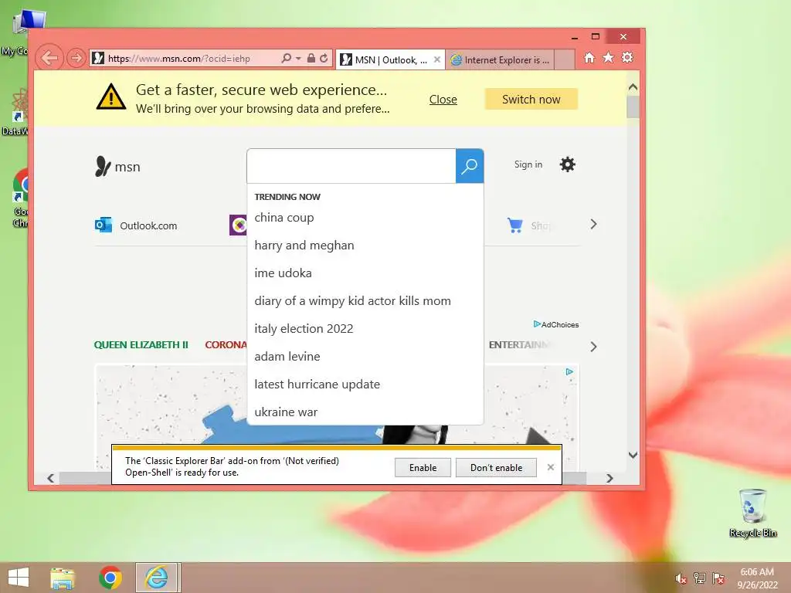Select Google Chrome desktop shortcut

click(x=20, y=198)
